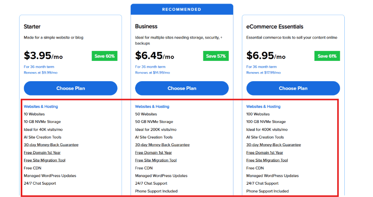Screen dimensions: 373x197
Task: Select eCommerce Websites & Hosting heading
Action: (263, 107)
